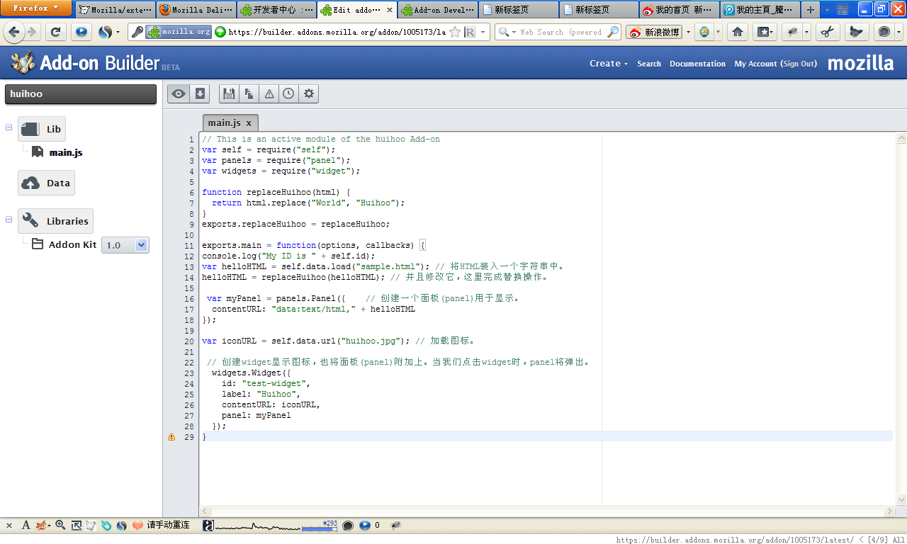Close the main.js editor tab
907x544 pixels.
(249, 123)
